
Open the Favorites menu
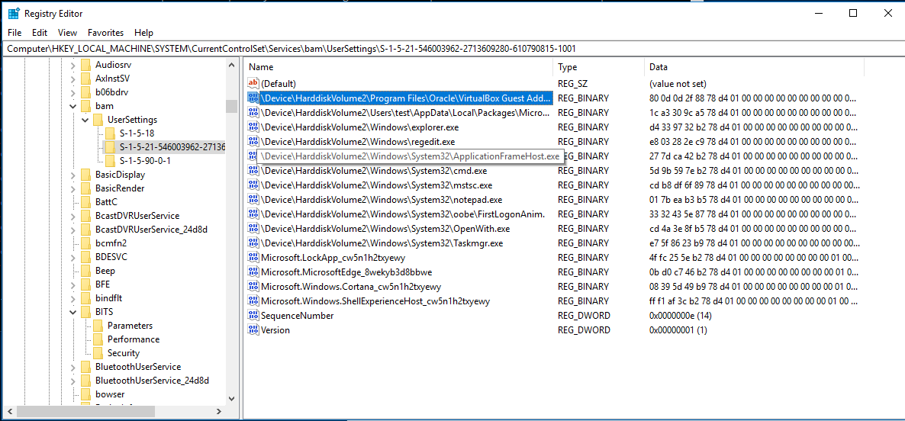coord(105,33)
